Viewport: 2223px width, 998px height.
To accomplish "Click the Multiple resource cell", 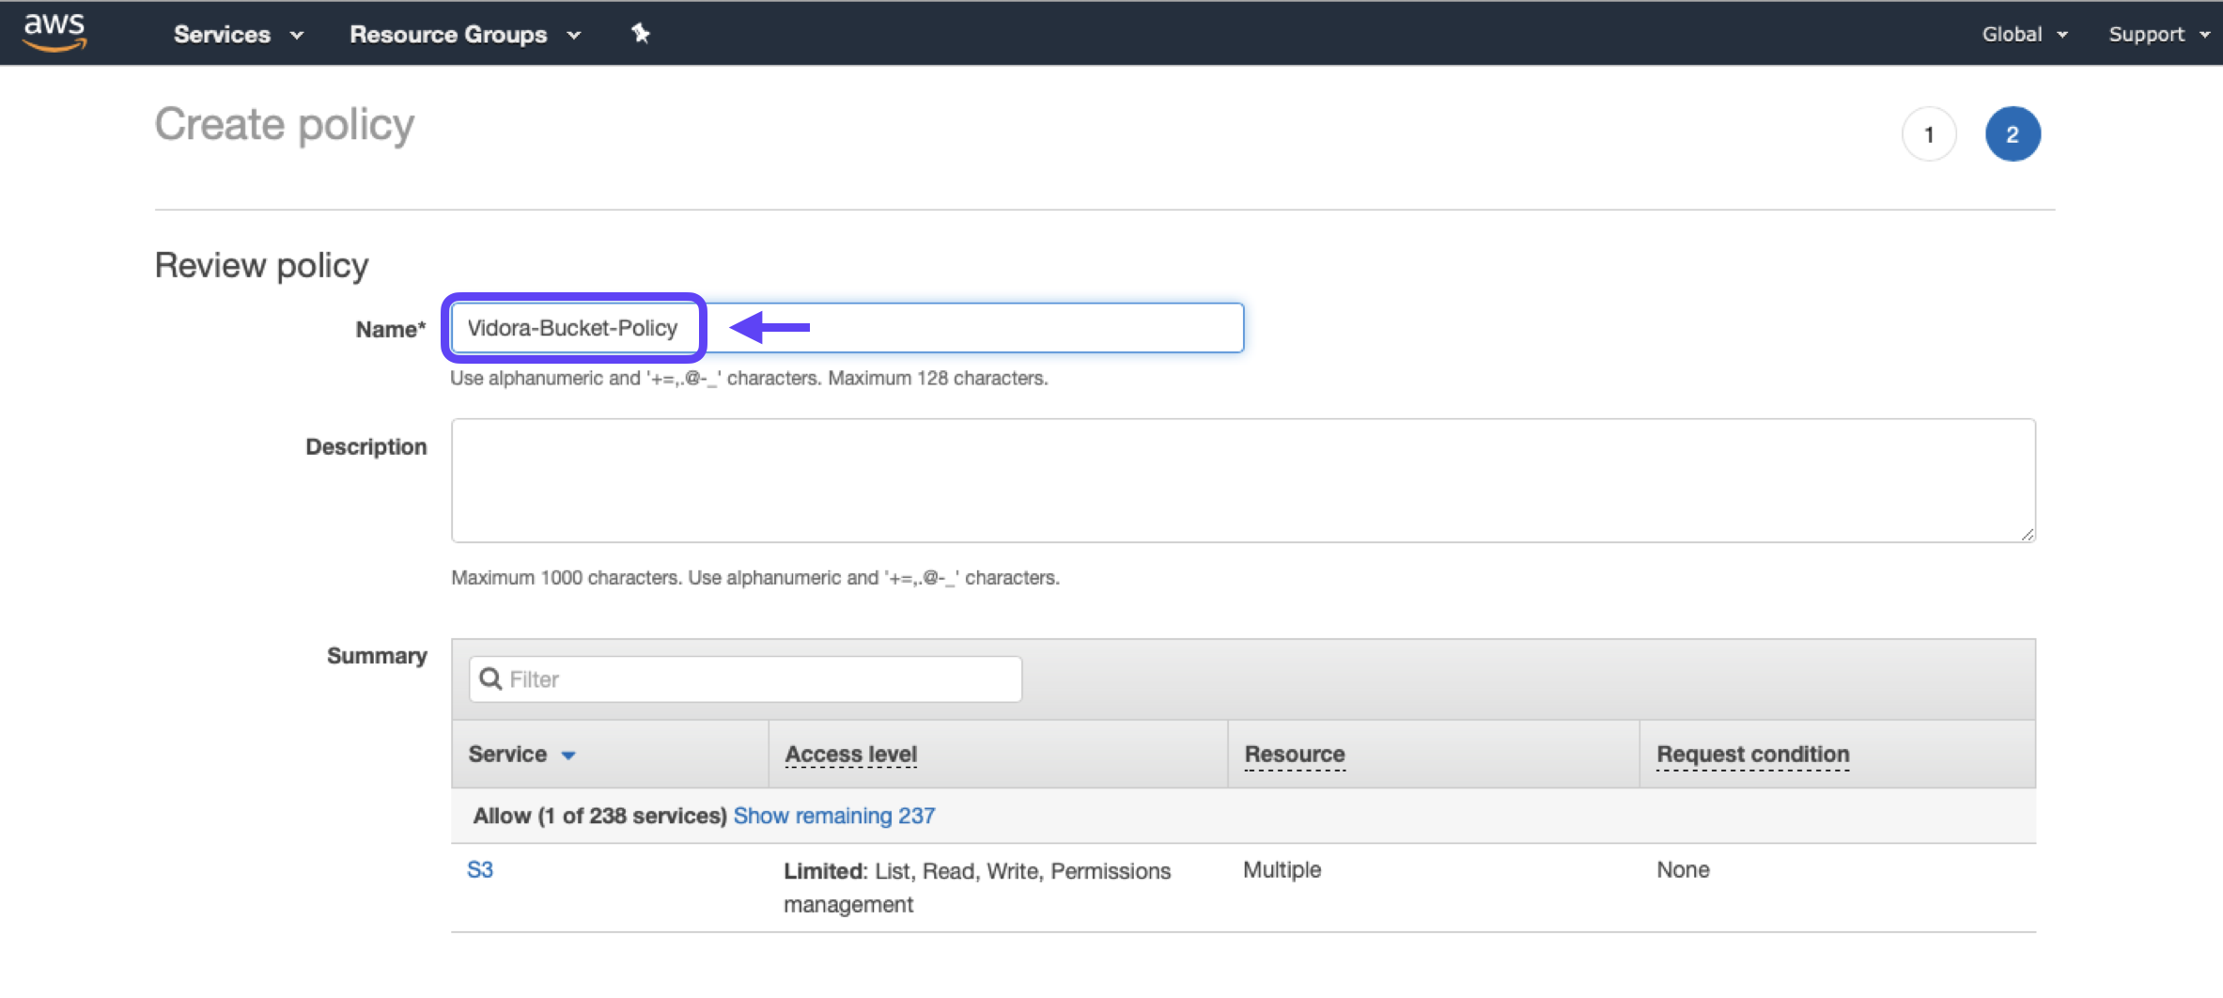I will 1282,870.
